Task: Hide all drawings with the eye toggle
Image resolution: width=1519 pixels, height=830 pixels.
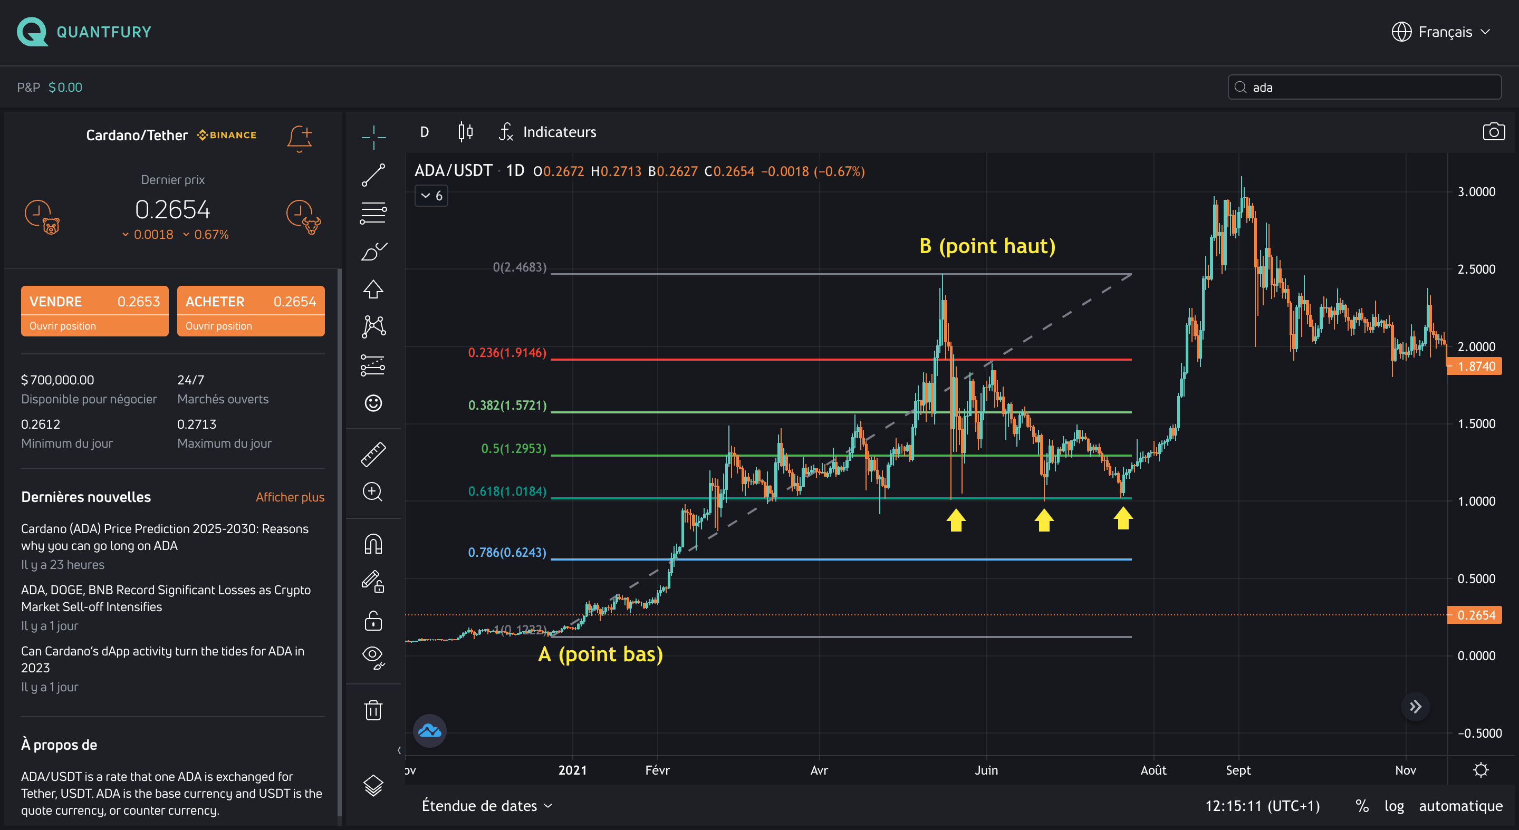Action: (x=373, y=657)
